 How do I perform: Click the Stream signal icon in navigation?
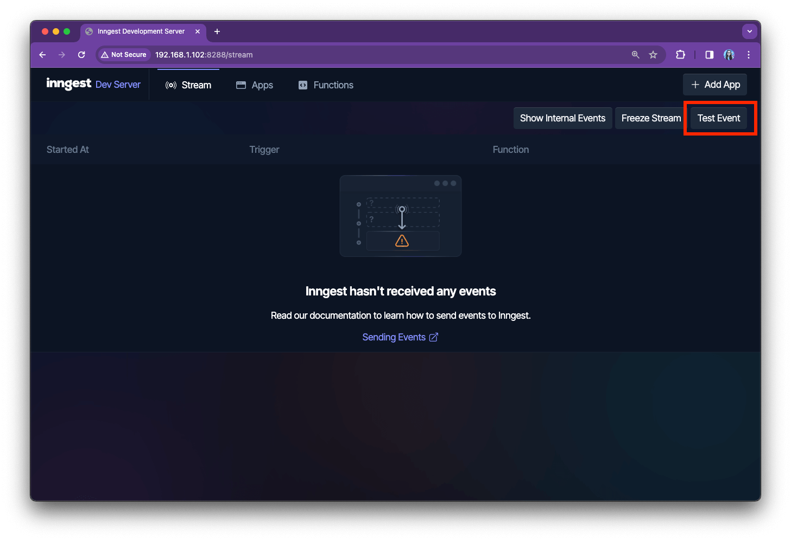tap(170, 85)
